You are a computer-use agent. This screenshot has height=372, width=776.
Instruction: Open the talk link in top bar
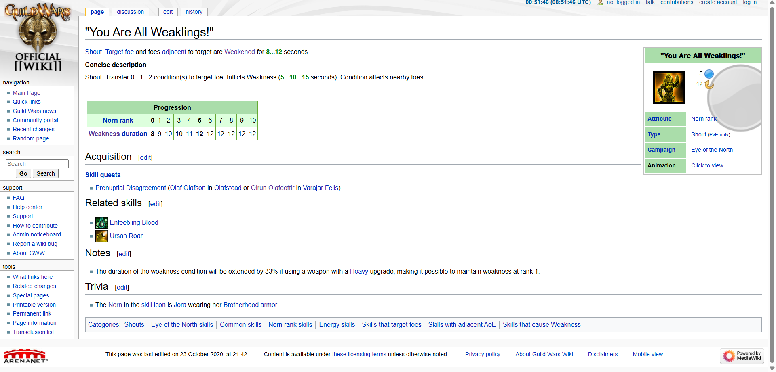(650, 2)
